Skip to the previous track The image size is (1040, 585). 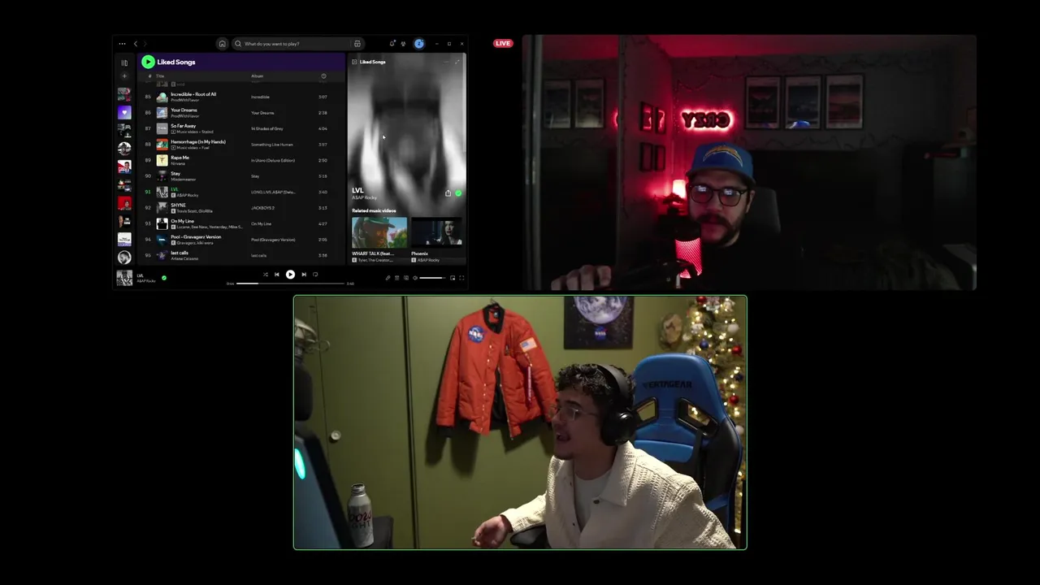click(276, 275)
